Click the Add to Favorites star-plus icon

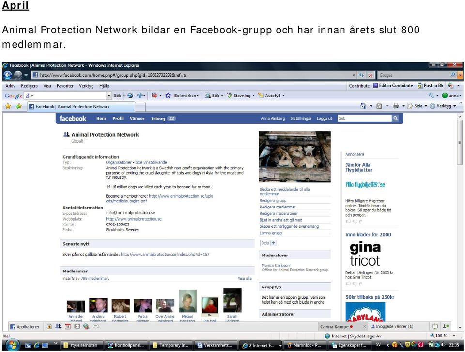point(19,106)
